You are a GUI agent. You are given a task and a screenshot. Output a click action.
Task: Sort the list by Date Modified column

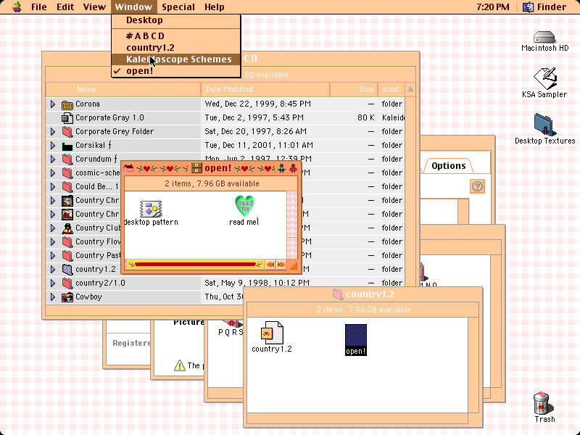(x=265, y=89)
